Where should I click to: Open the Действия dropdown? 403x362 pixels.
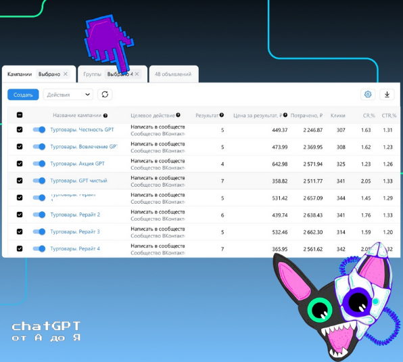point(68,95)
